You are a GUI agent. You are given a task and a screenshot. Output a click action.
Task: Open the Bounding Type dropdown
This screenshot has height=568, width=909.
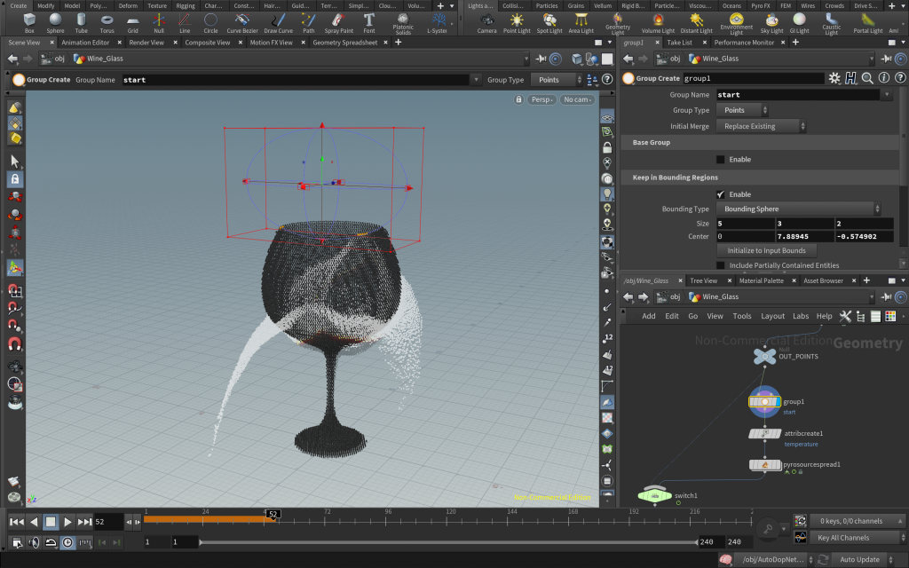point(799,209)
